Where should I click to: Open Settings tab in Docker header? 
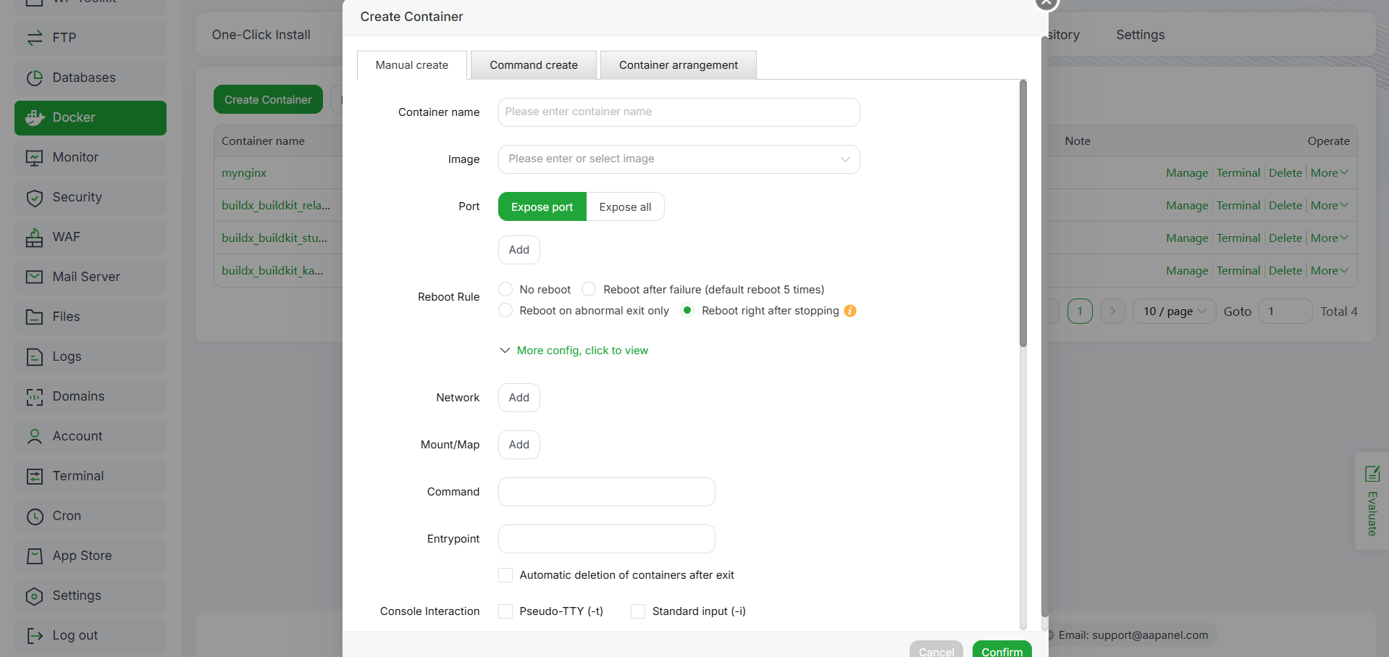1140,35
